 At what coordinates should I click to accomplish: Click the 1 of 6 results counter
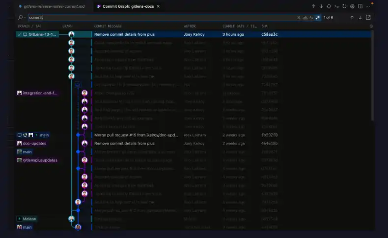coord(328,17)
